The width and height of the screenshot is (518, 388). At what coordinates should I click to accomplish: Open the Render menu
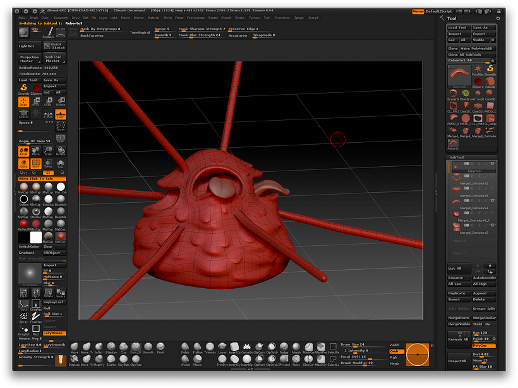pyautogui.click(x=213, y=18)
